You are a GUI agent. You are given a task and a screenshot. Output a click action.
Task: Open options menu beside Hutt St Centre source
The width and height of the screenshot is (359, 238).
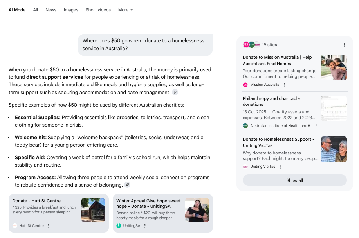click(x=49, y=226)
